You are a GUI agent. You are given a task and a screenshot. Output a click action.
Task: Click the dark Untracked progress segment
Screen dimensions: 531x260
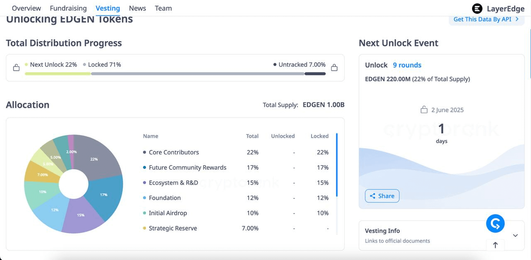(315, 73)
